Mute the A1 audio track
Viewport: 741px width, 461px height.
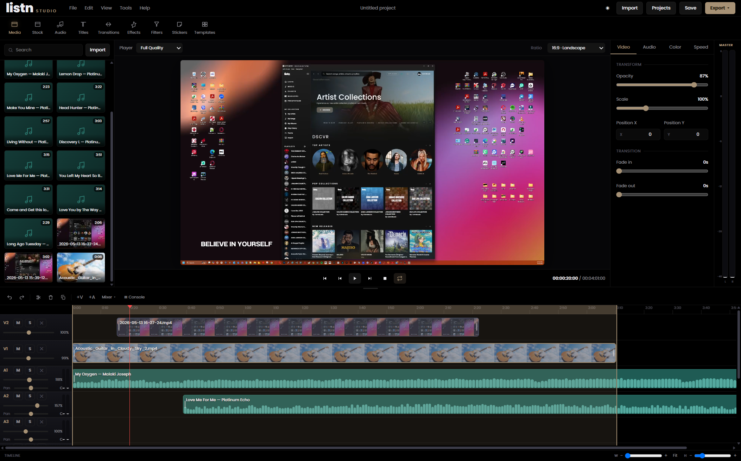[x=18, y=370]
